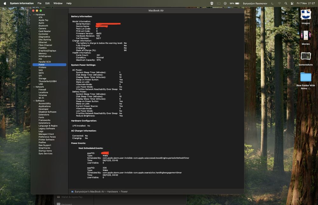Select Ethernet in the sidebar
Image resolution: width=318 pixels, height=205 pixels.
pyautogui.click(x=43, y=42)
